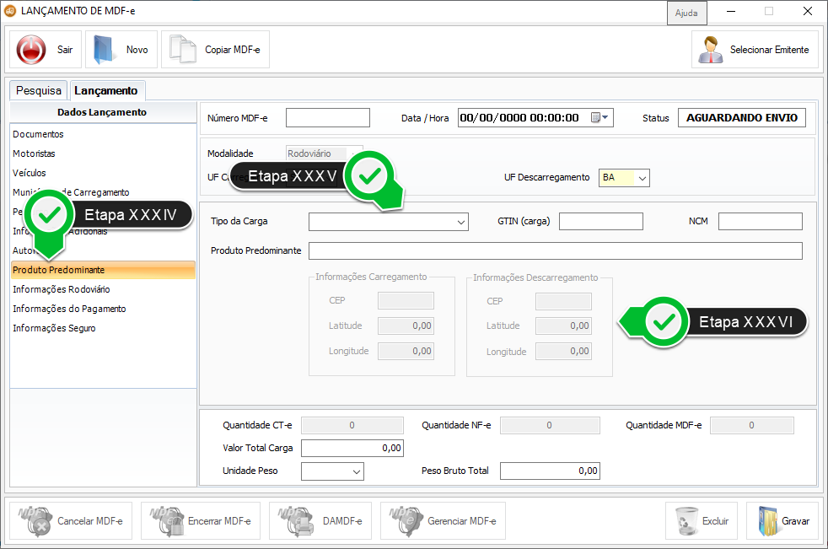The height and width of the screenshot is (549, 828).
Task: Click the Copiar MDF-e button label
Action: point(233,50)
